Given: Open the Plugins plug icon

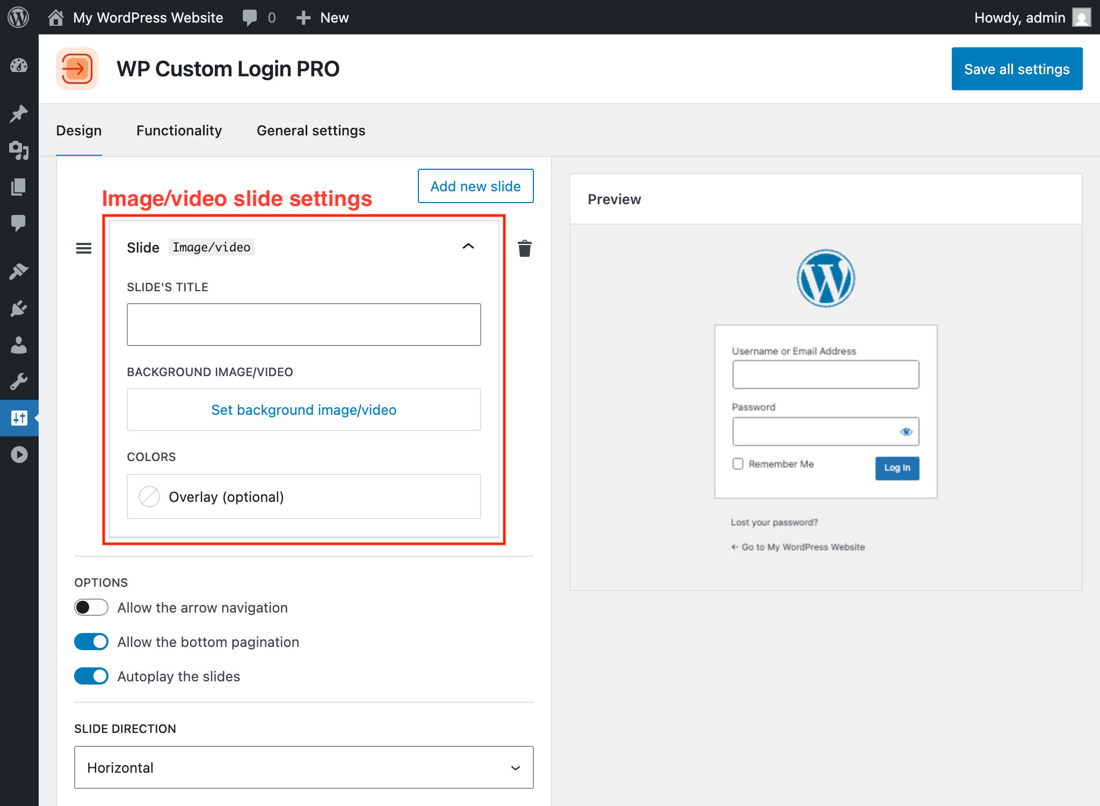Looking at the screenshot, I should click(x=19, y=307).
